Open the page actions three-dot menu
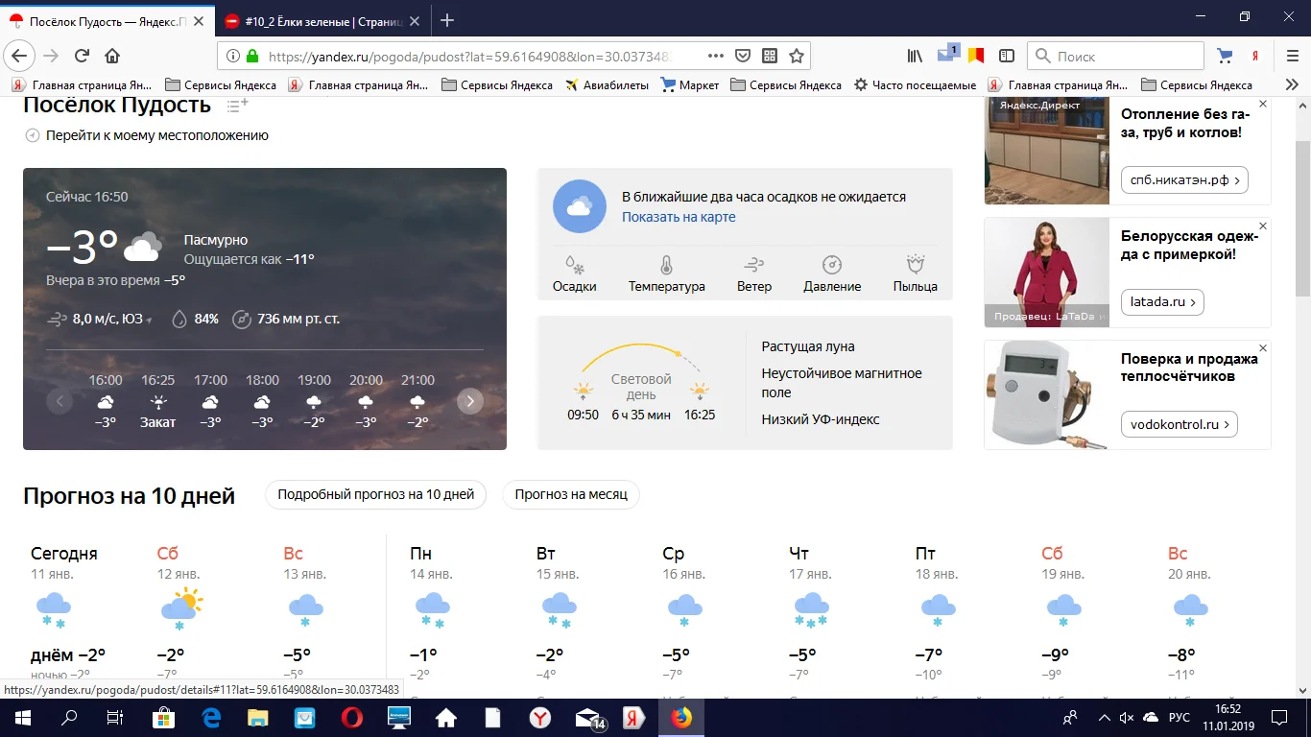This screenshot has height=737, width=1311. [716, 56]
